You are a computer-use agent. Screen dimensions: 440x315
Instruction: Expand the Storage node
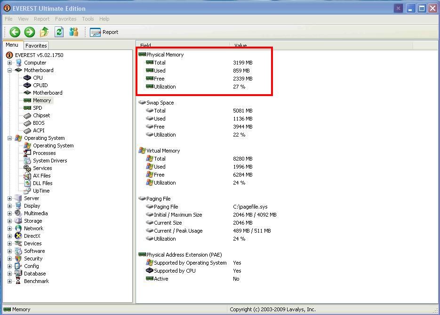9,221
